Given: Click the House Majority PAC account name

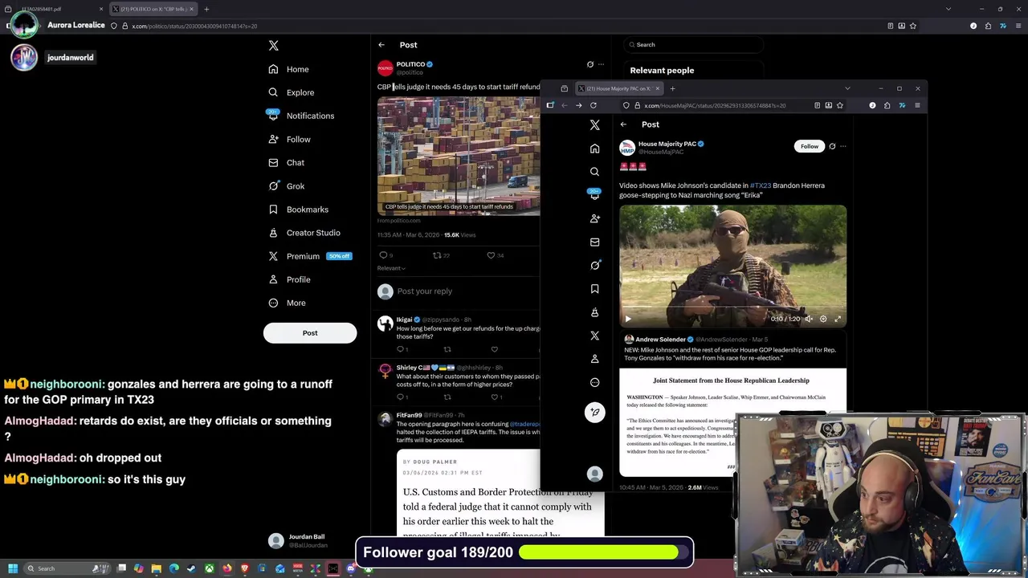Looking at the screenshot, I should (x=667, y=144).
